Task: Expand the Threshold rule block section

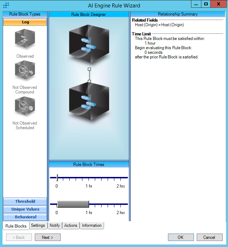Action: 25,201
